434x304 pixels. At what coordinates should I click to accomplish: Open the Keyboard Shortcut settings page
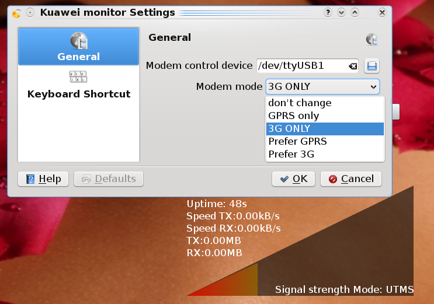coord(79,85)
